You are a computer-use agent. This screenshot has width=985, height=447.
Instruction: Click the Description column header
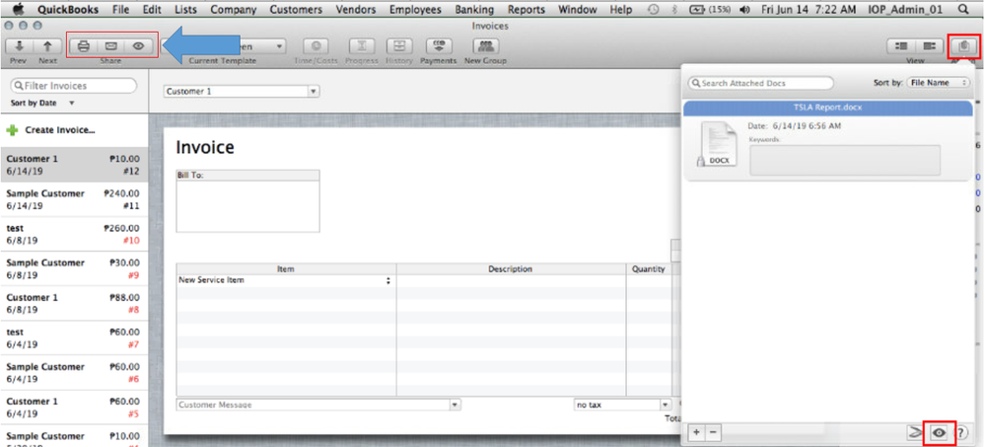[511, 269]
